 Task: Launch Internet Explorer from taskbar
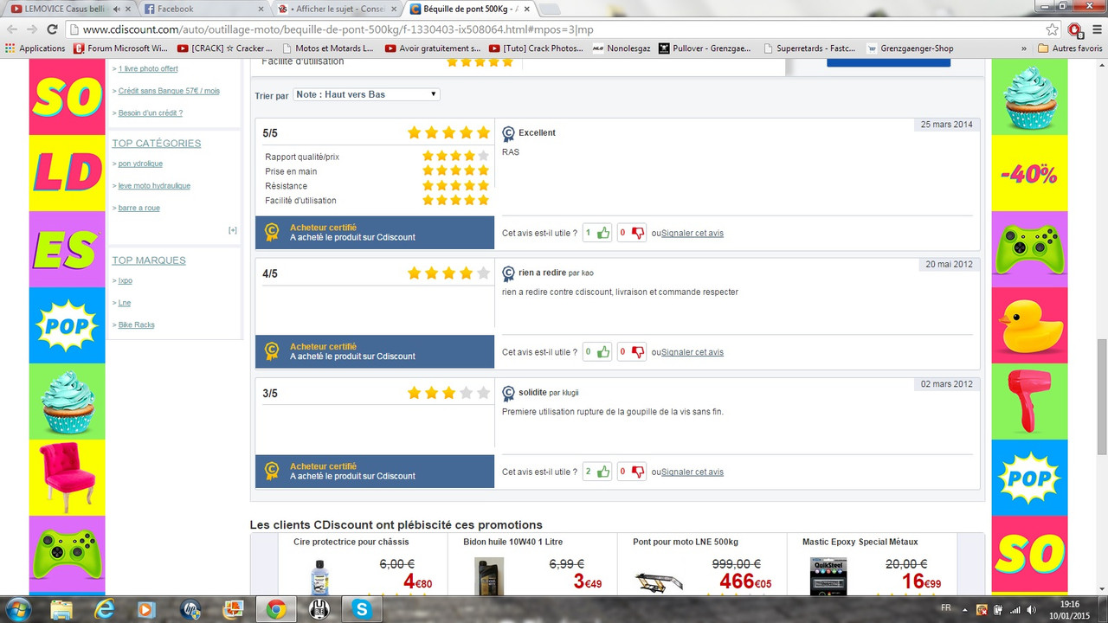coord(105,609)
